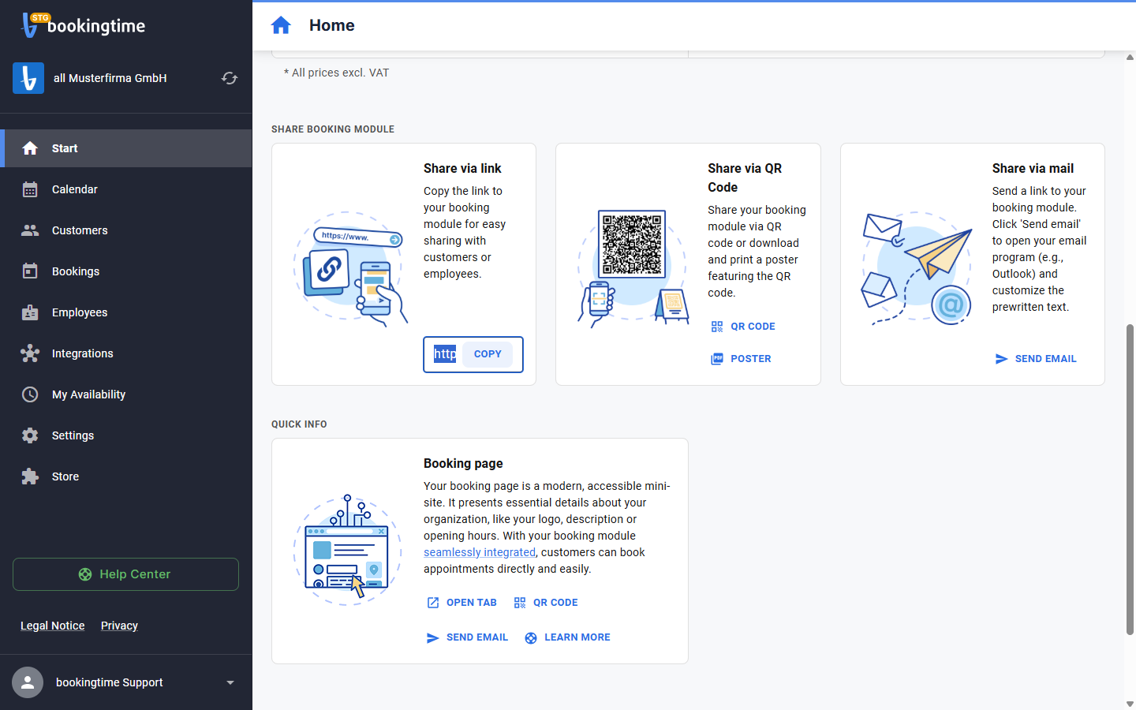1136x710 pixels.
Task: Send email from Share via mail card
Action: [1036, 359]
